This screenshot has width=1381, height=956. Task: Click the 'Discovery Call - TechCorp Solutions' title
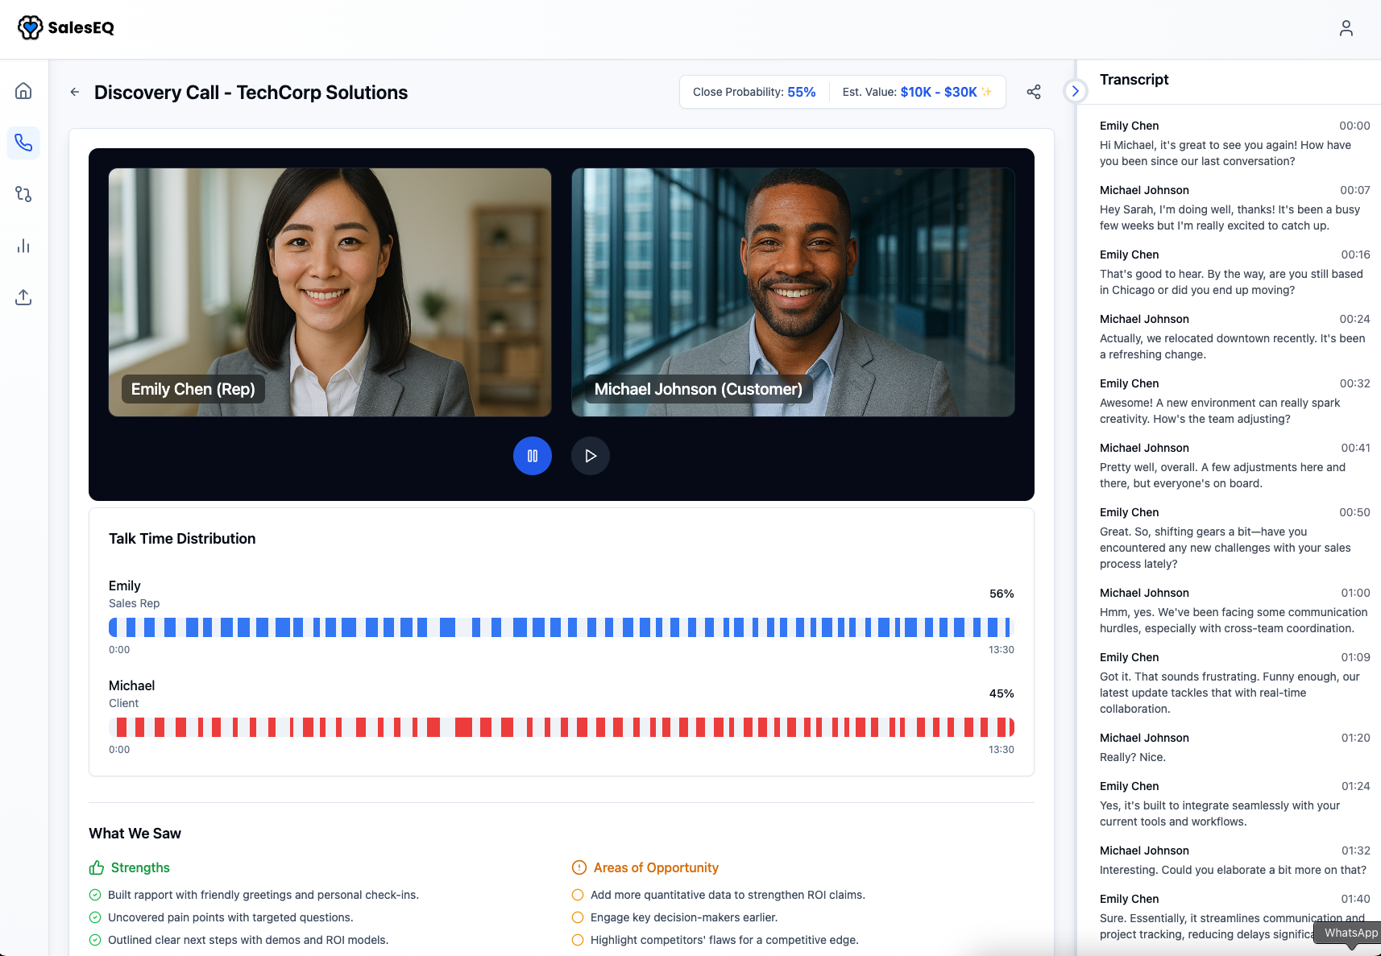tap(251, 93)
